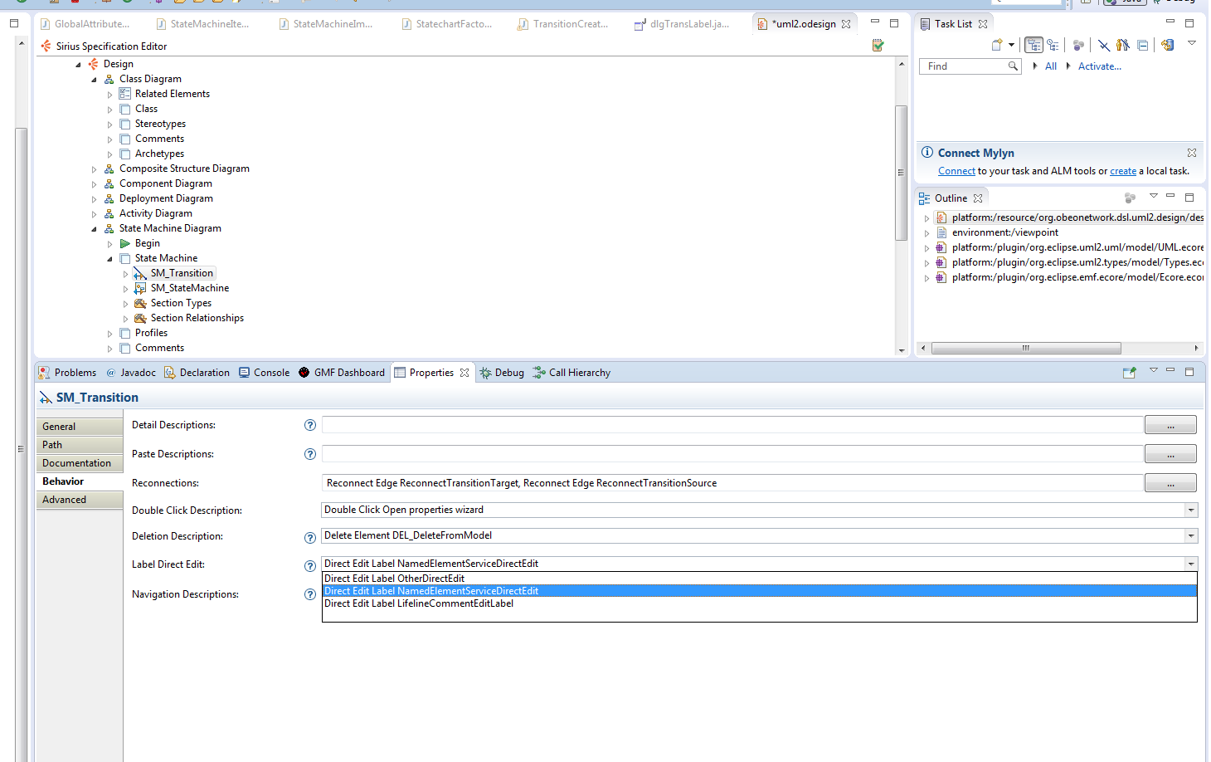
Task: Select Section Types tool section icon
Action: [x=140, y=303]
